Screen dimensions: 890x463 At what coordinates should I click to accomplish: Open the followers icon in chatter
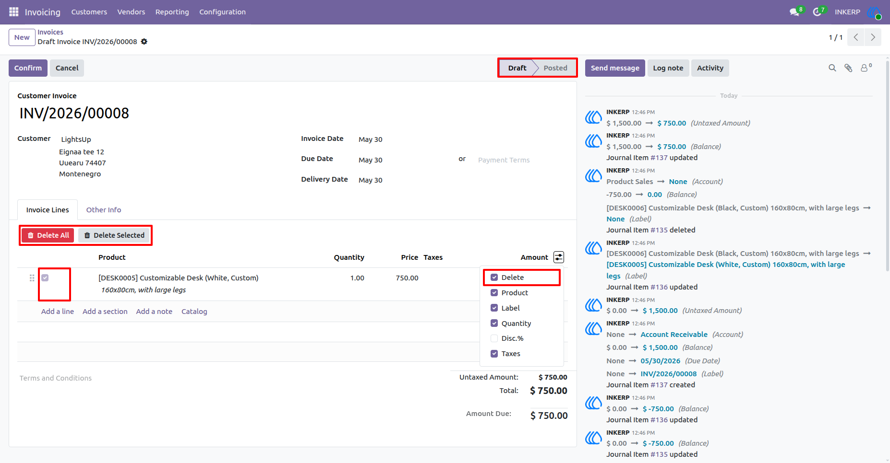point(866,68)
